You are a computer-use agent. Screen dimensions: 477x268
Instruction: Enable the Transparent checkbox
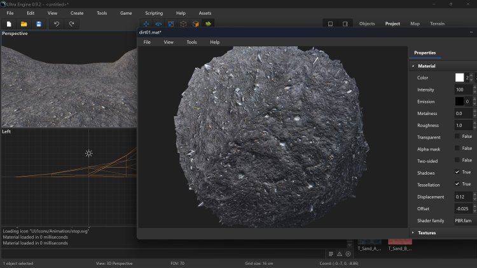[x=457, y=137]
